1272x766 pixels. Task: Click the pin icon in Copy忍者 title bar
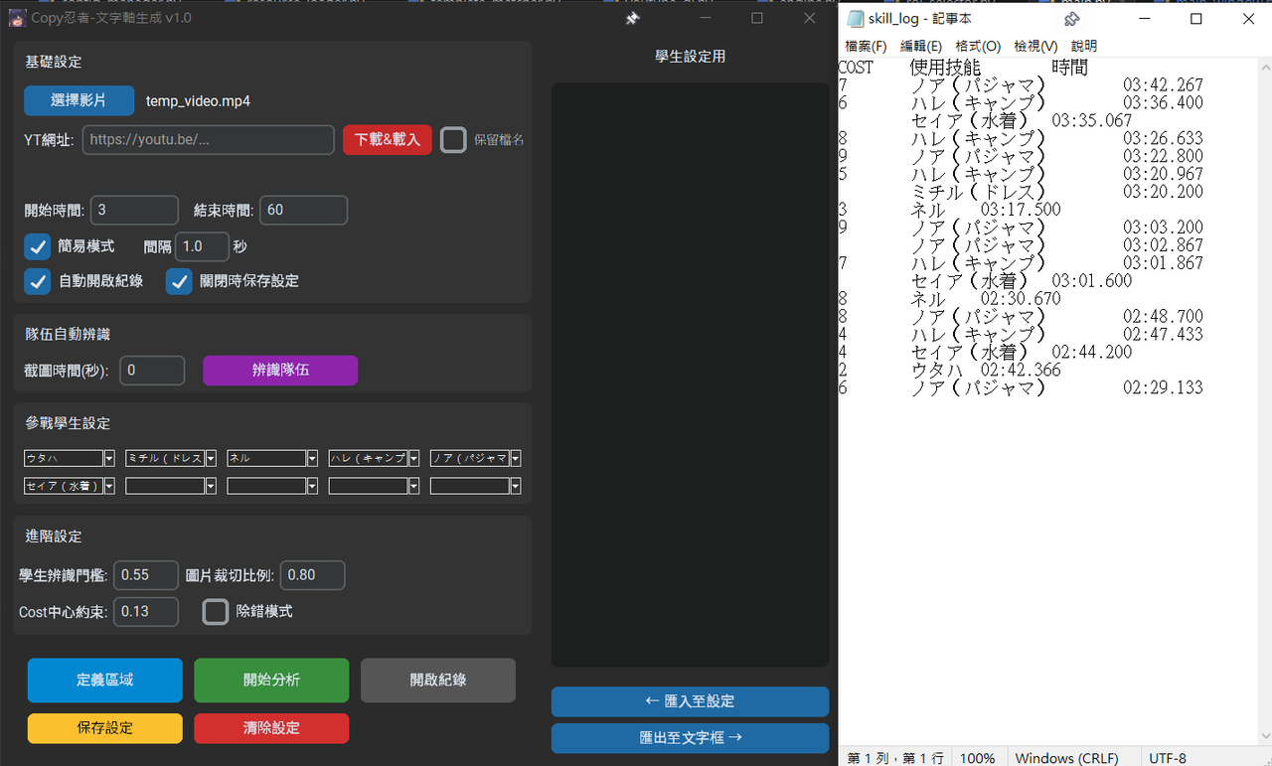pos(632,19)
